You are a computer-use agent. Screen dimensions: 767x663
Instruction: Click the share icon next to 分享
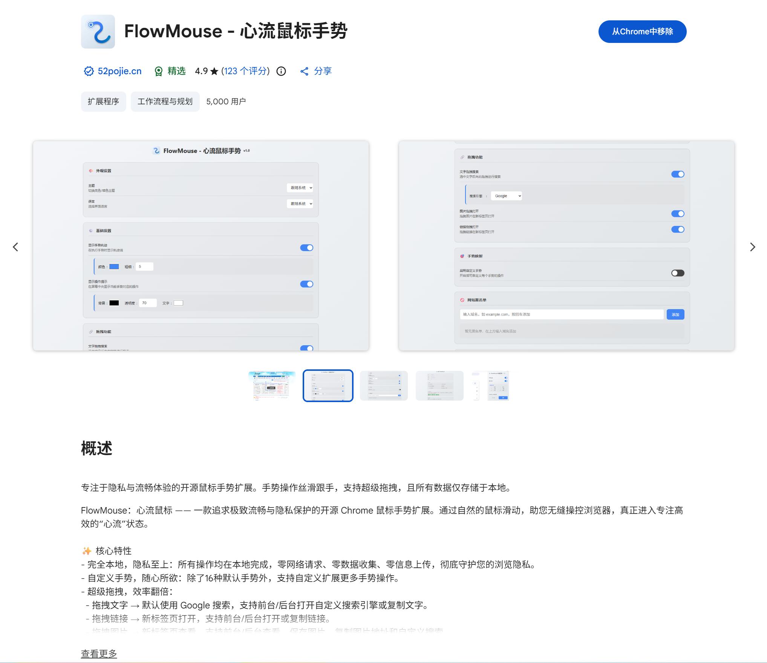click(x=304, y=71)
